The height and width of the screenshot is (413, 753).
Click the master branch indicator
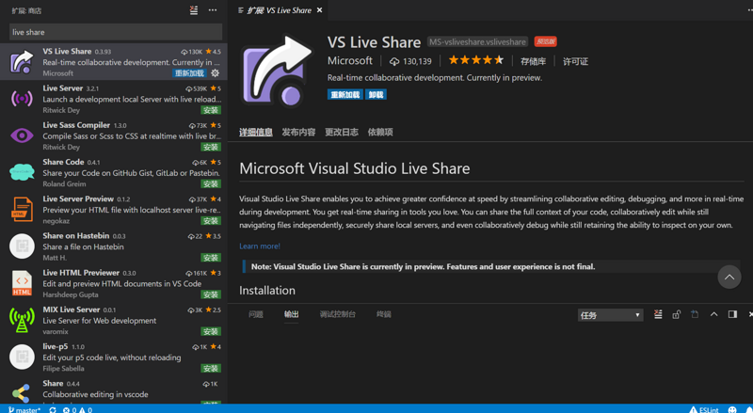(x=24, y=409)
